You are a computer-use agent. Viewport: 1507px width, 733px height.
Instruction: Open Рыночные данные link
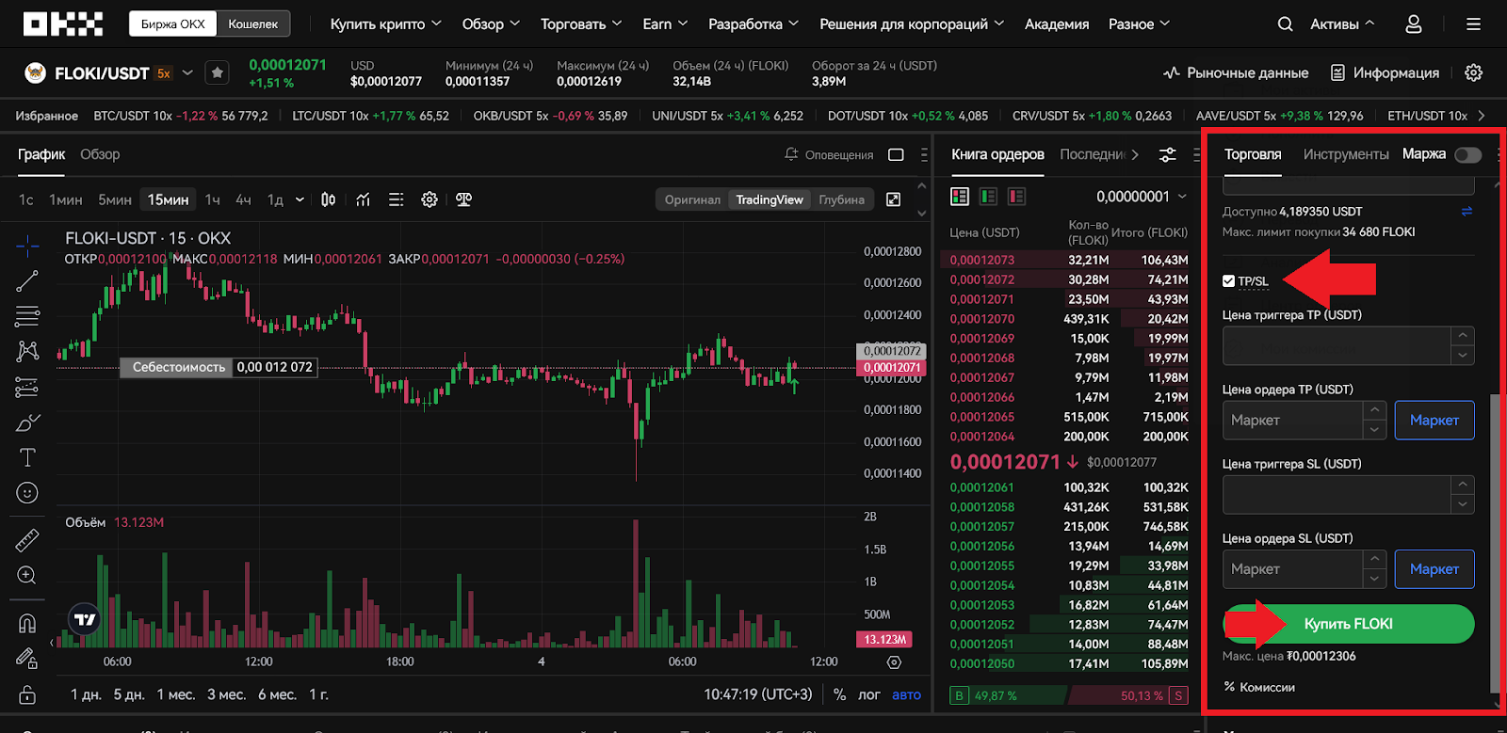1237,72
